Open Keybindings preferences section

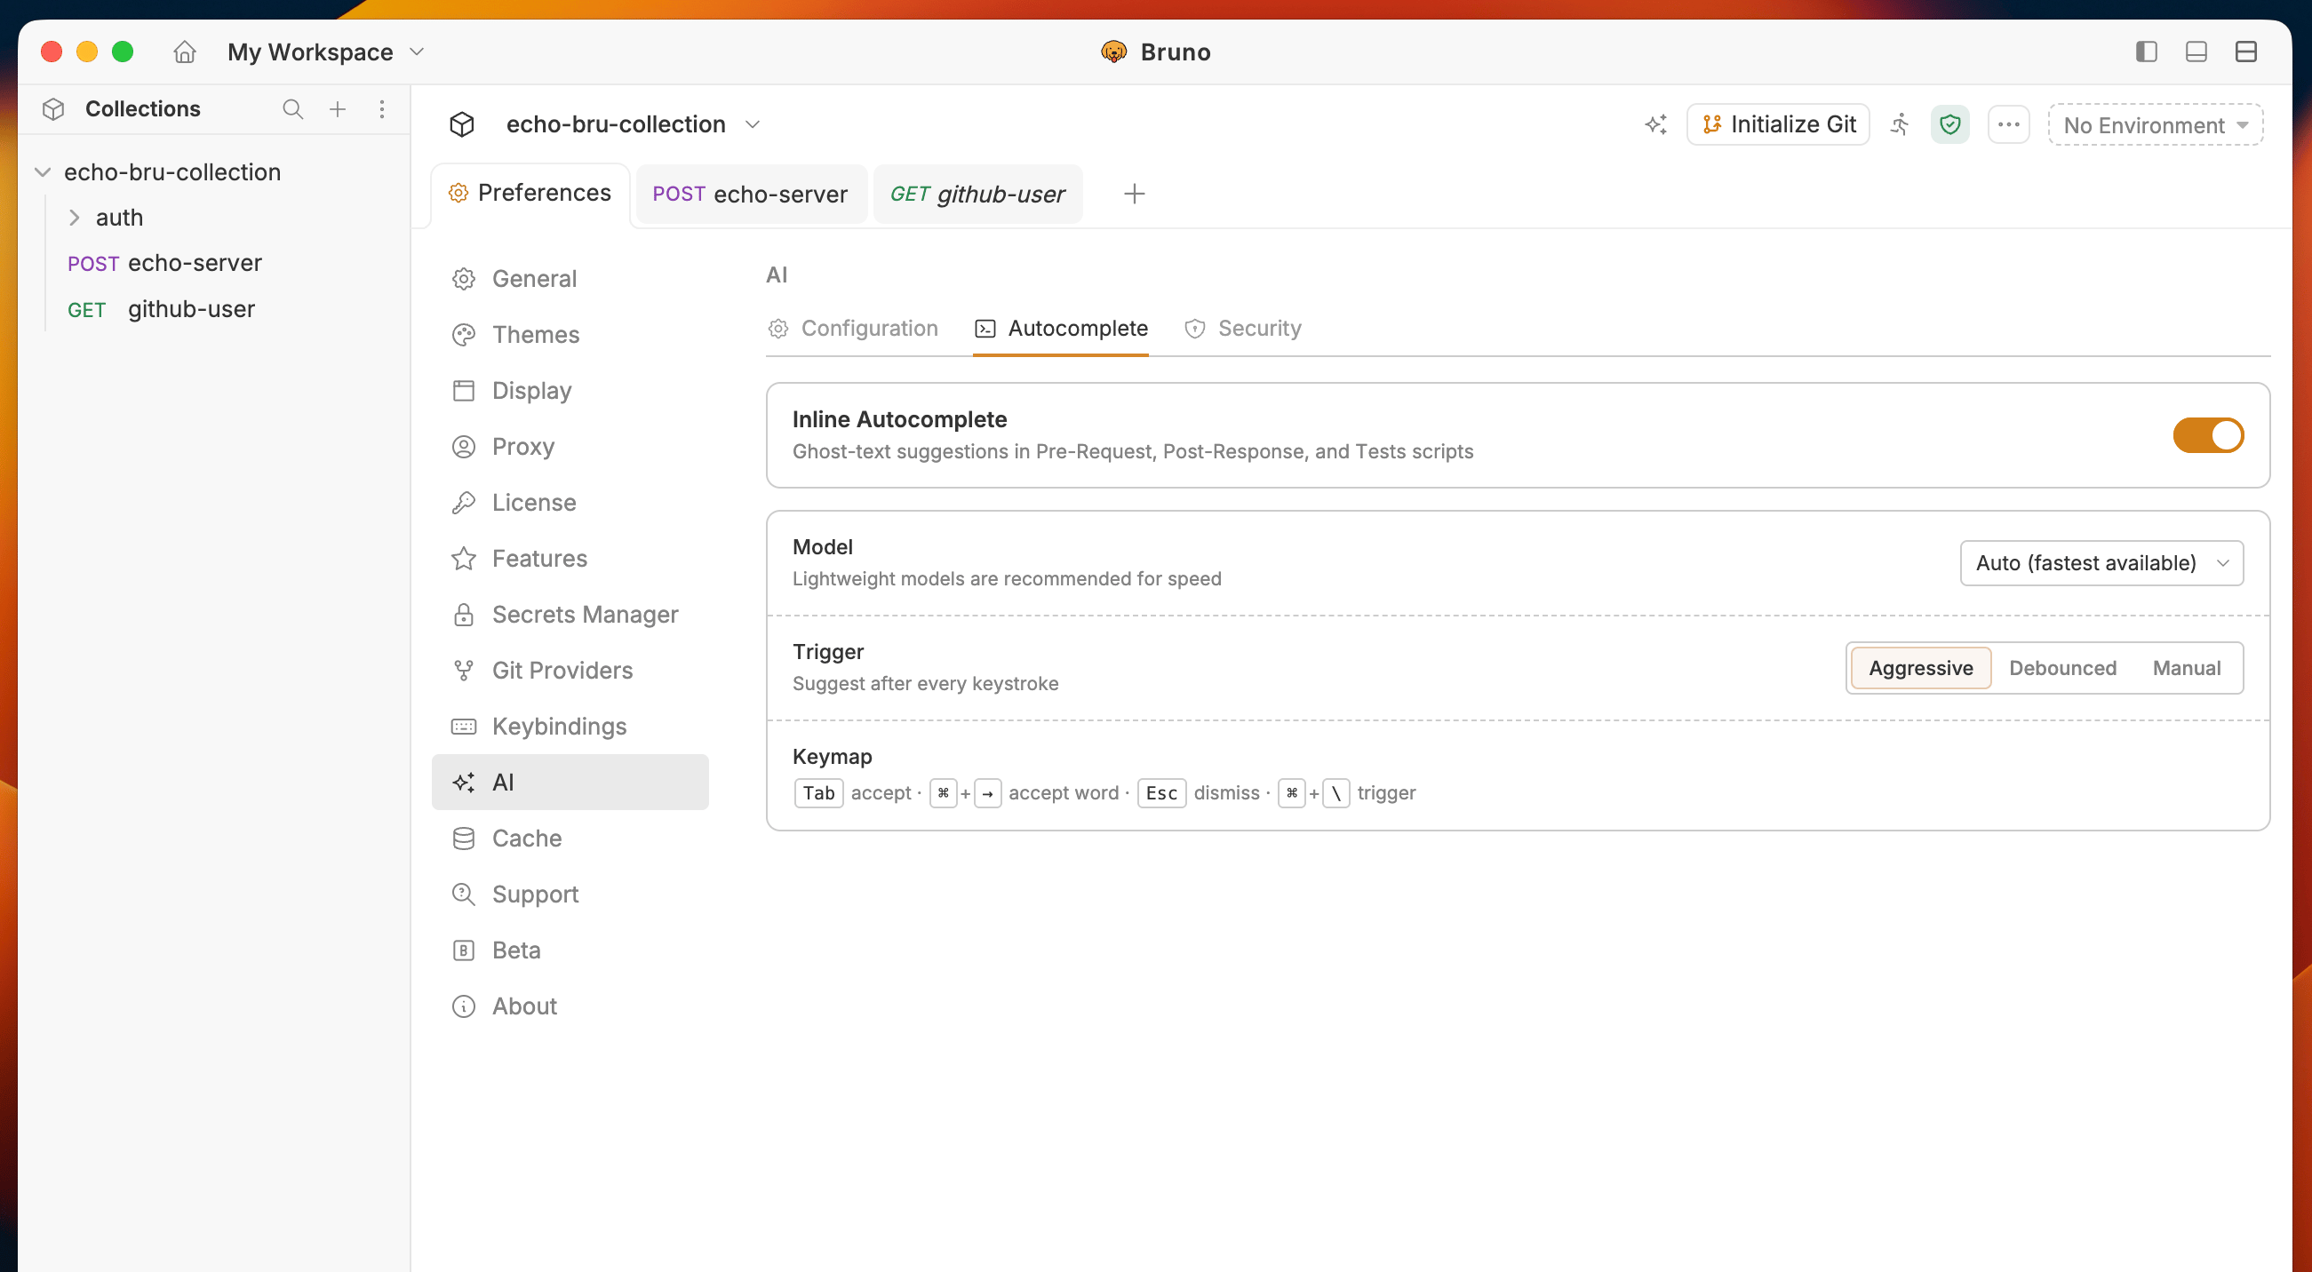click(570, 727)
